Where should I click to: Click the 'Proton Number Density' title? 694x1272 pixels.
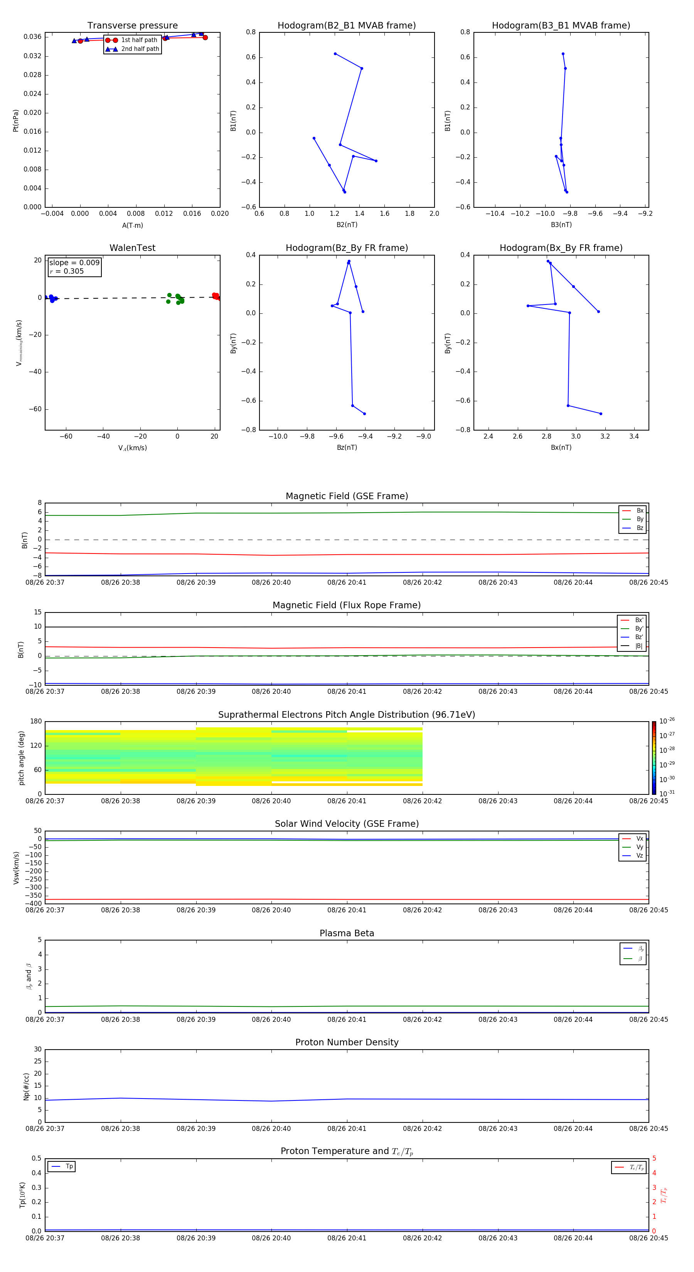coord(347,1042)
